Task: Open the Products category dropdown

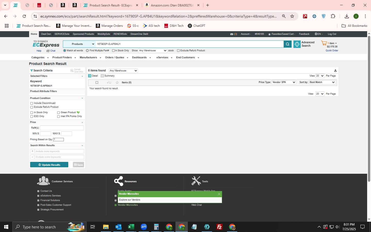Action: (80, 44)
